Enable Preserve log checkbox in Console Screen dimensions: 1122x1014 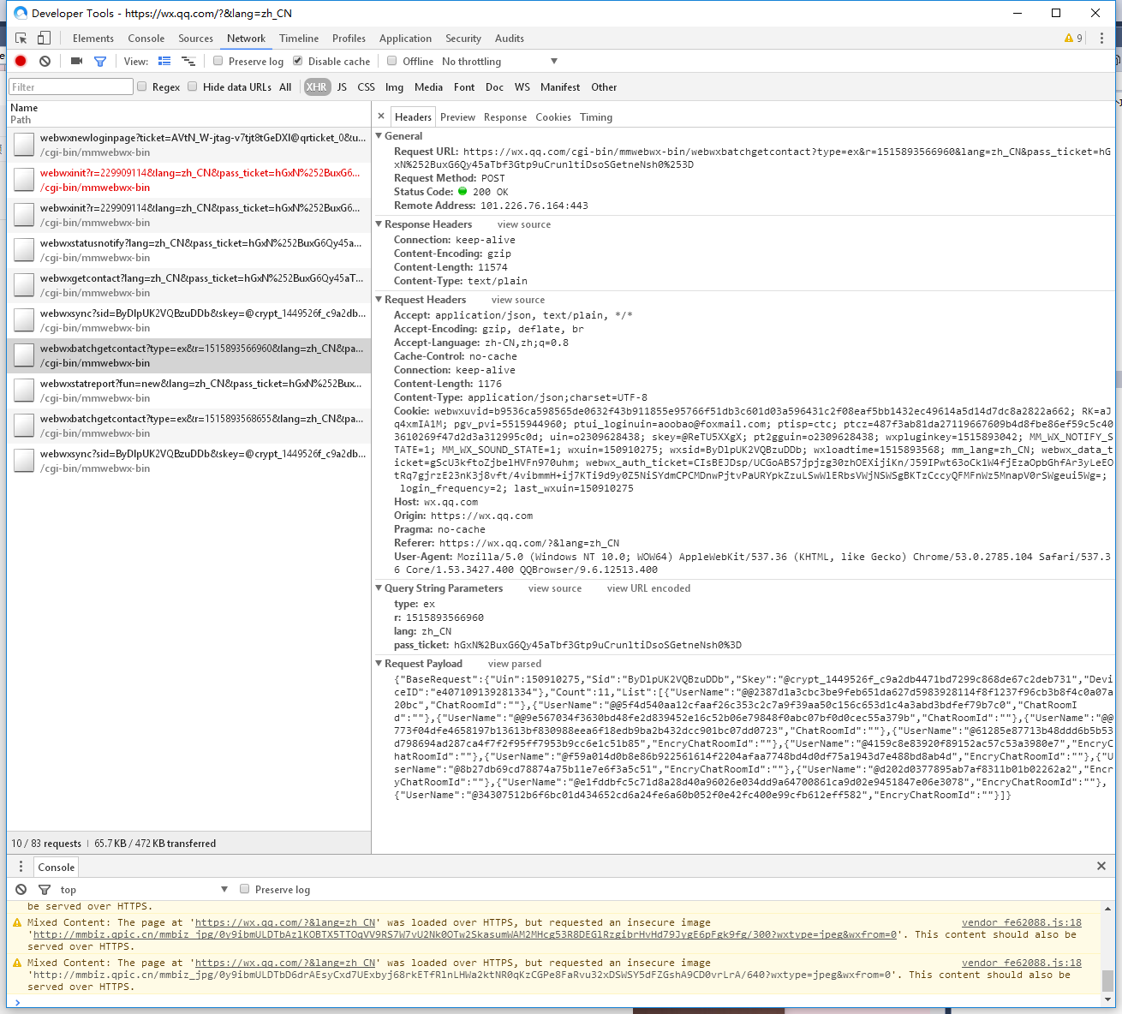[245, 889]
